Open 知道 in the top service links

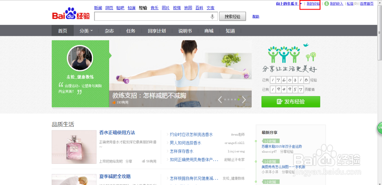point(131,8)
